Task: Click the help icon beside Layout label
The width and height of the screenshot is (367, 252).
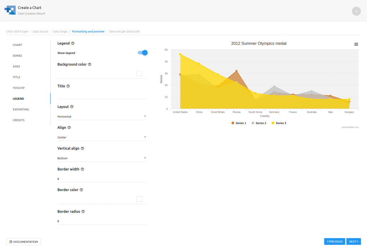Action: click(x=72, y=107)
